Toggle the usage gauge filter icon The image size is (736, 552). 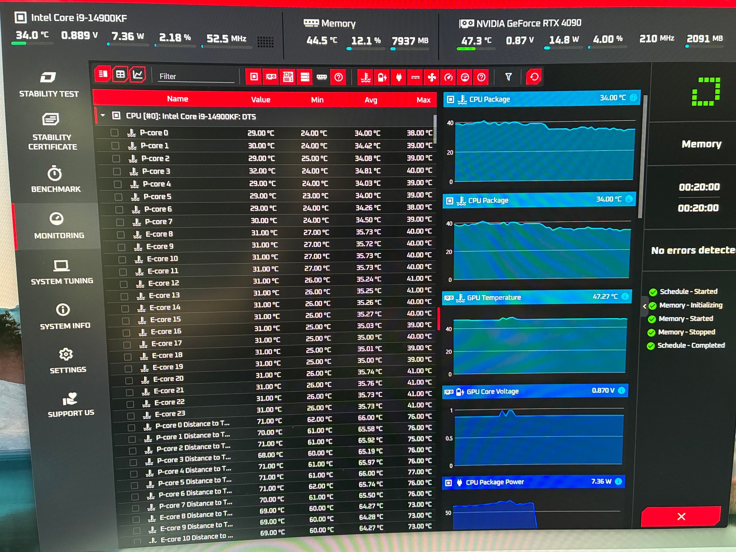click(465, 77)
